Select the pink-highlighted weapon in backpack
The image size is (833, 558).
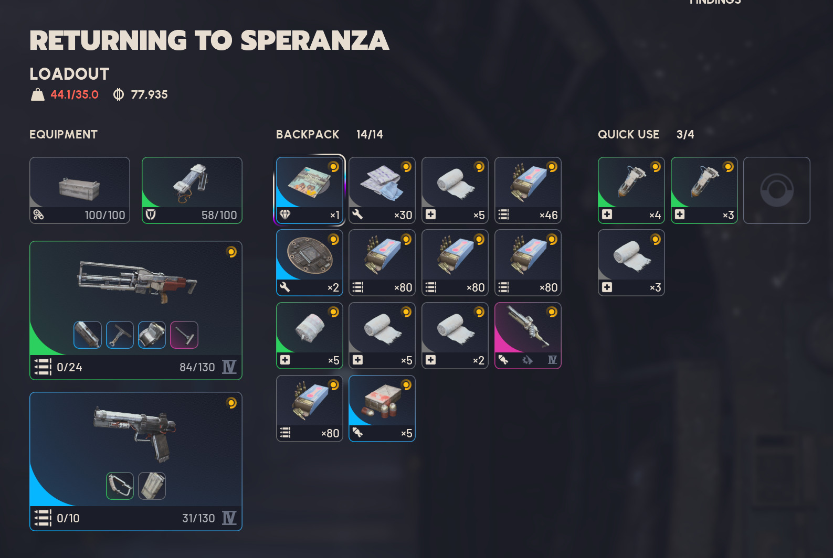(528, 336)
